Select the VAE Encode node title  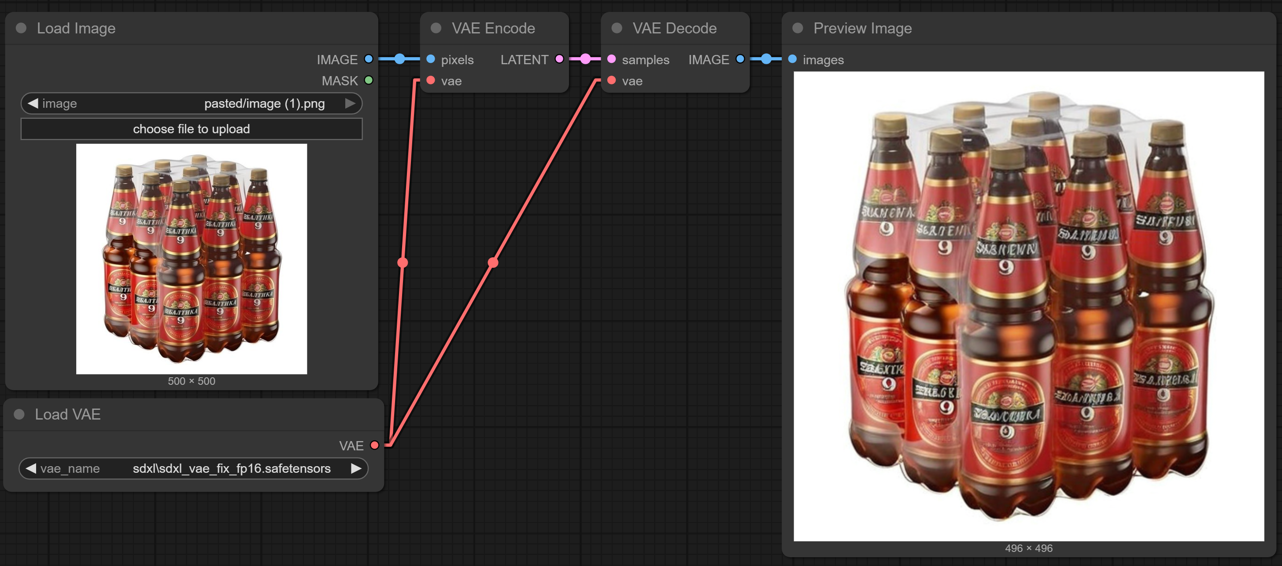(493, 28)
